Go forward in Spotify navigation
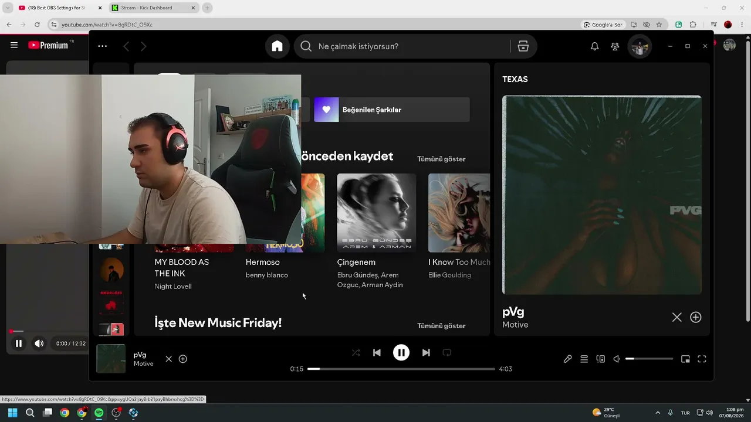The height and width of the screenshot is (422, 751). coord(144,46)
